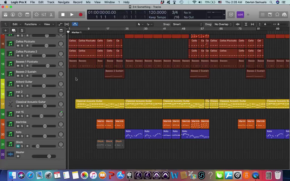Solo the Koto track
Image resolution: width=290 pixels, height=181 pixels.
22,136
